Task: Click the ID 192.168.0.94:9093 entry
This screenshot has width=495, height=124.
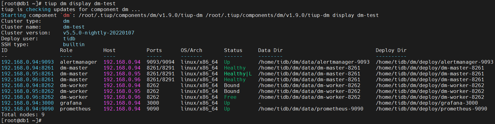Action: pyautogui.click(x=28, y=62)
